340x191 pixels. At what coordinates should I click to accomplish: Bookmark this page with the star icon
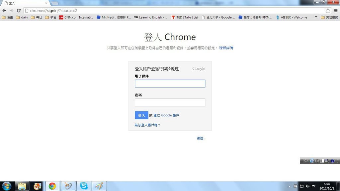328,10
